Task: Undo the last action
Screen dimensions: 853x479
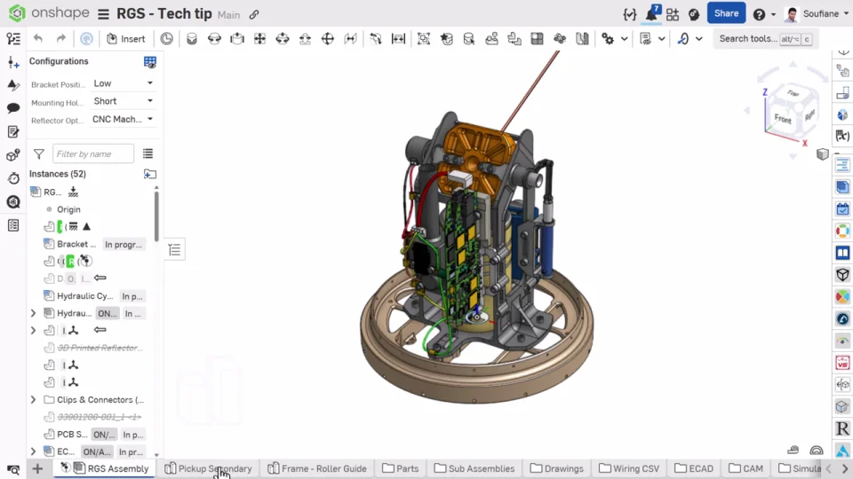Action: 38,38
